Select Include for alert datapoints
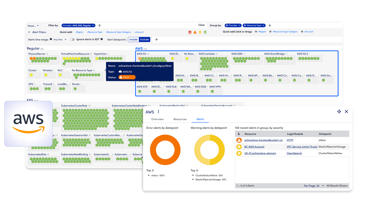Viewport: 368px width, 207px height. (x=133, y=39)
